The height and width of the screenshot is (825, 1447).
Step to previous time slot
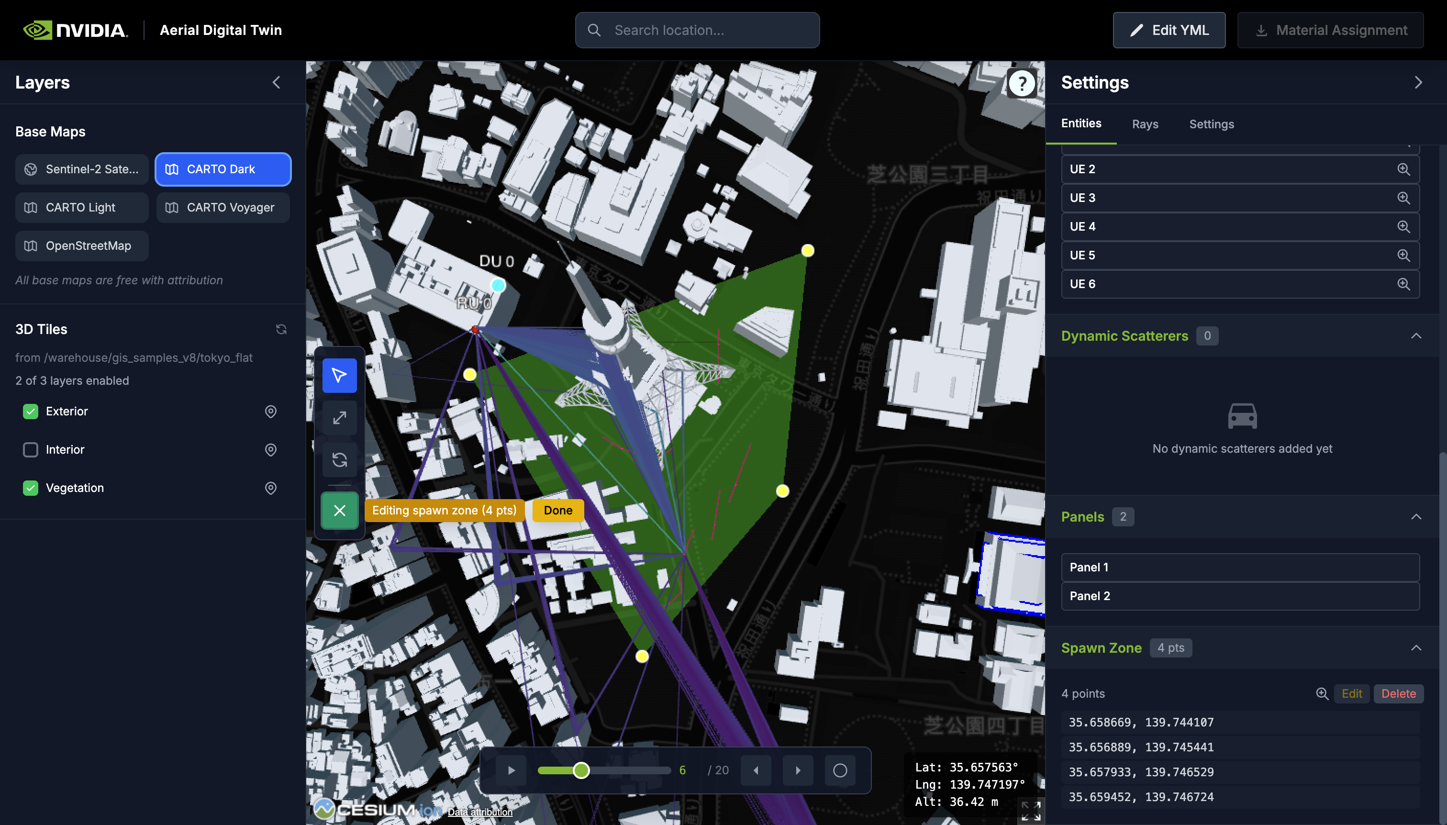756,770
